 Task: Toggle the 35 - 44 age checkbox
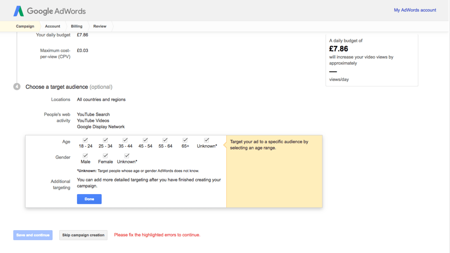coord(125,140)
